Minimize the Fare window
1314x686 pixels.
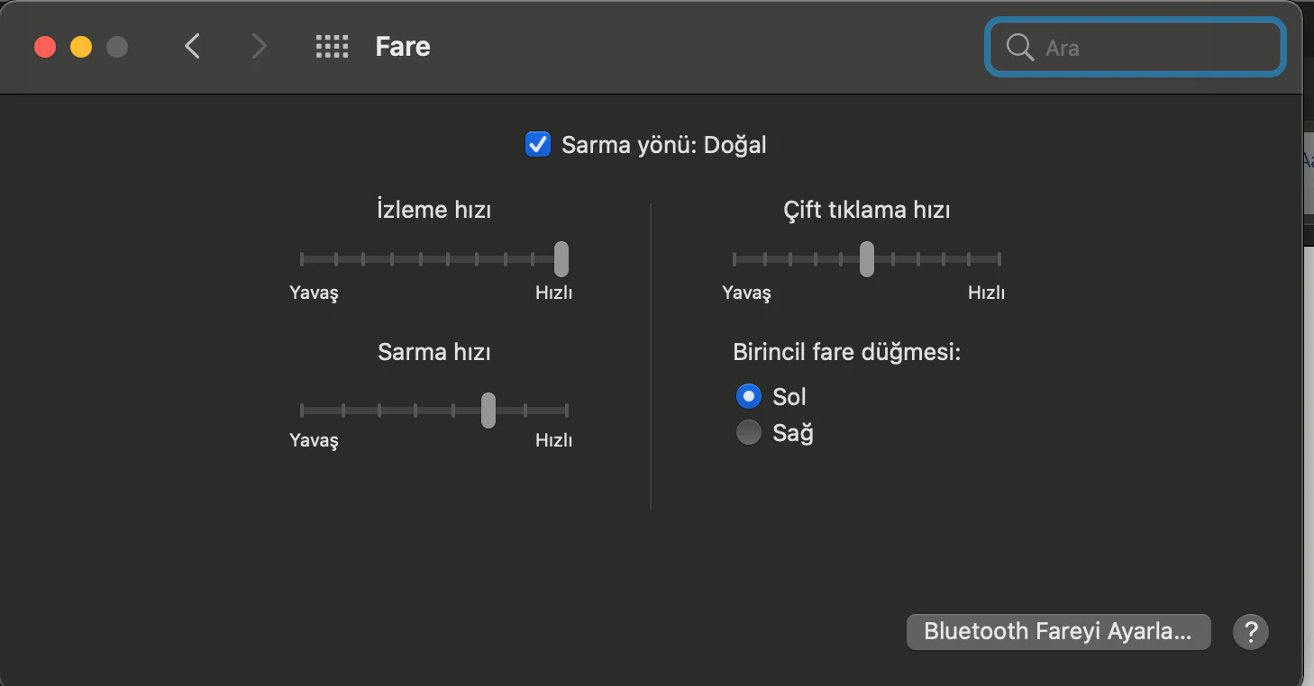pos(81,47)
